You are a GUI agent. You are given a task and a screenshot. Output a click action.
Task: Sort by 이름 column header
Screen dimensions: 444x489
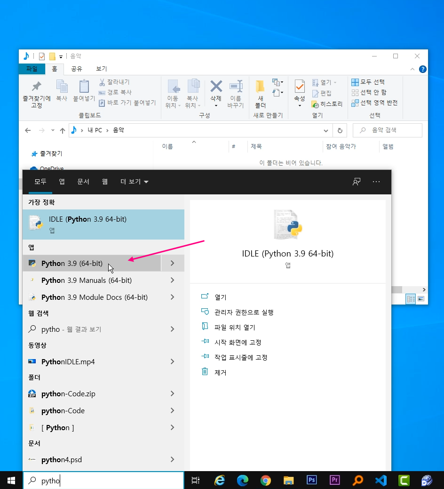point(167,146)
